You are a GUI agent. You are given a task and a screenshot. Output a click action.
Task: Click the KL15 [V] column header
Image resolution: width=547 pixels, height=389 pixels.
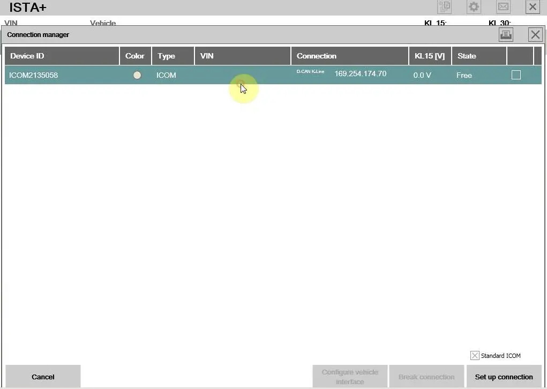[x=430, y=56]
